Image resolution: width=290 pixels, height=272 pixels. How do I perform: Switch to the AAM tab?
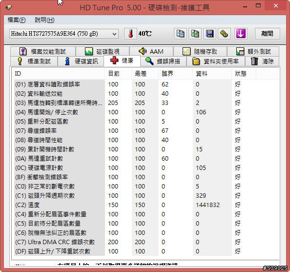(151, 51)
